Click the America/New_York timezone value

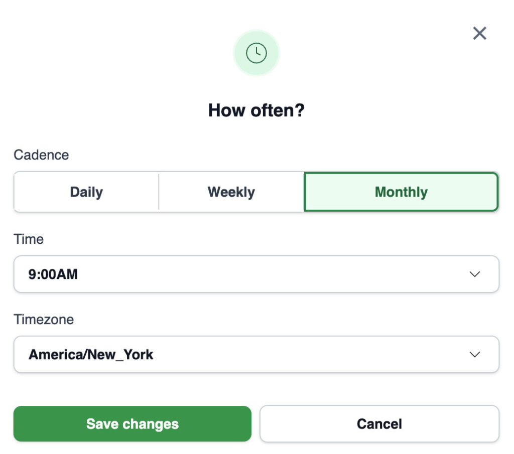[91, 354]
